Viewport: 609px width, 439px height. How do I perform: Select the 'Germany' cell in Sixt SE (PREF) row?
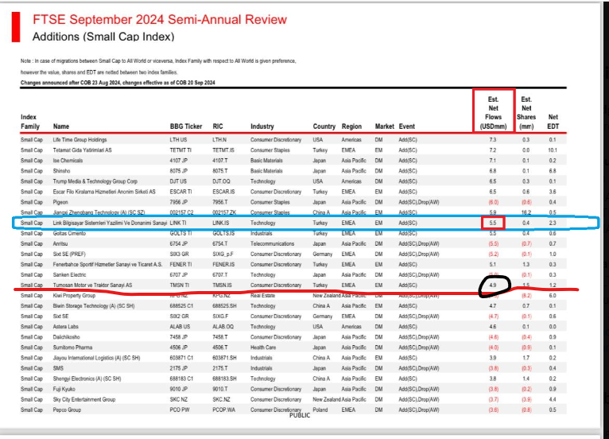322,254
